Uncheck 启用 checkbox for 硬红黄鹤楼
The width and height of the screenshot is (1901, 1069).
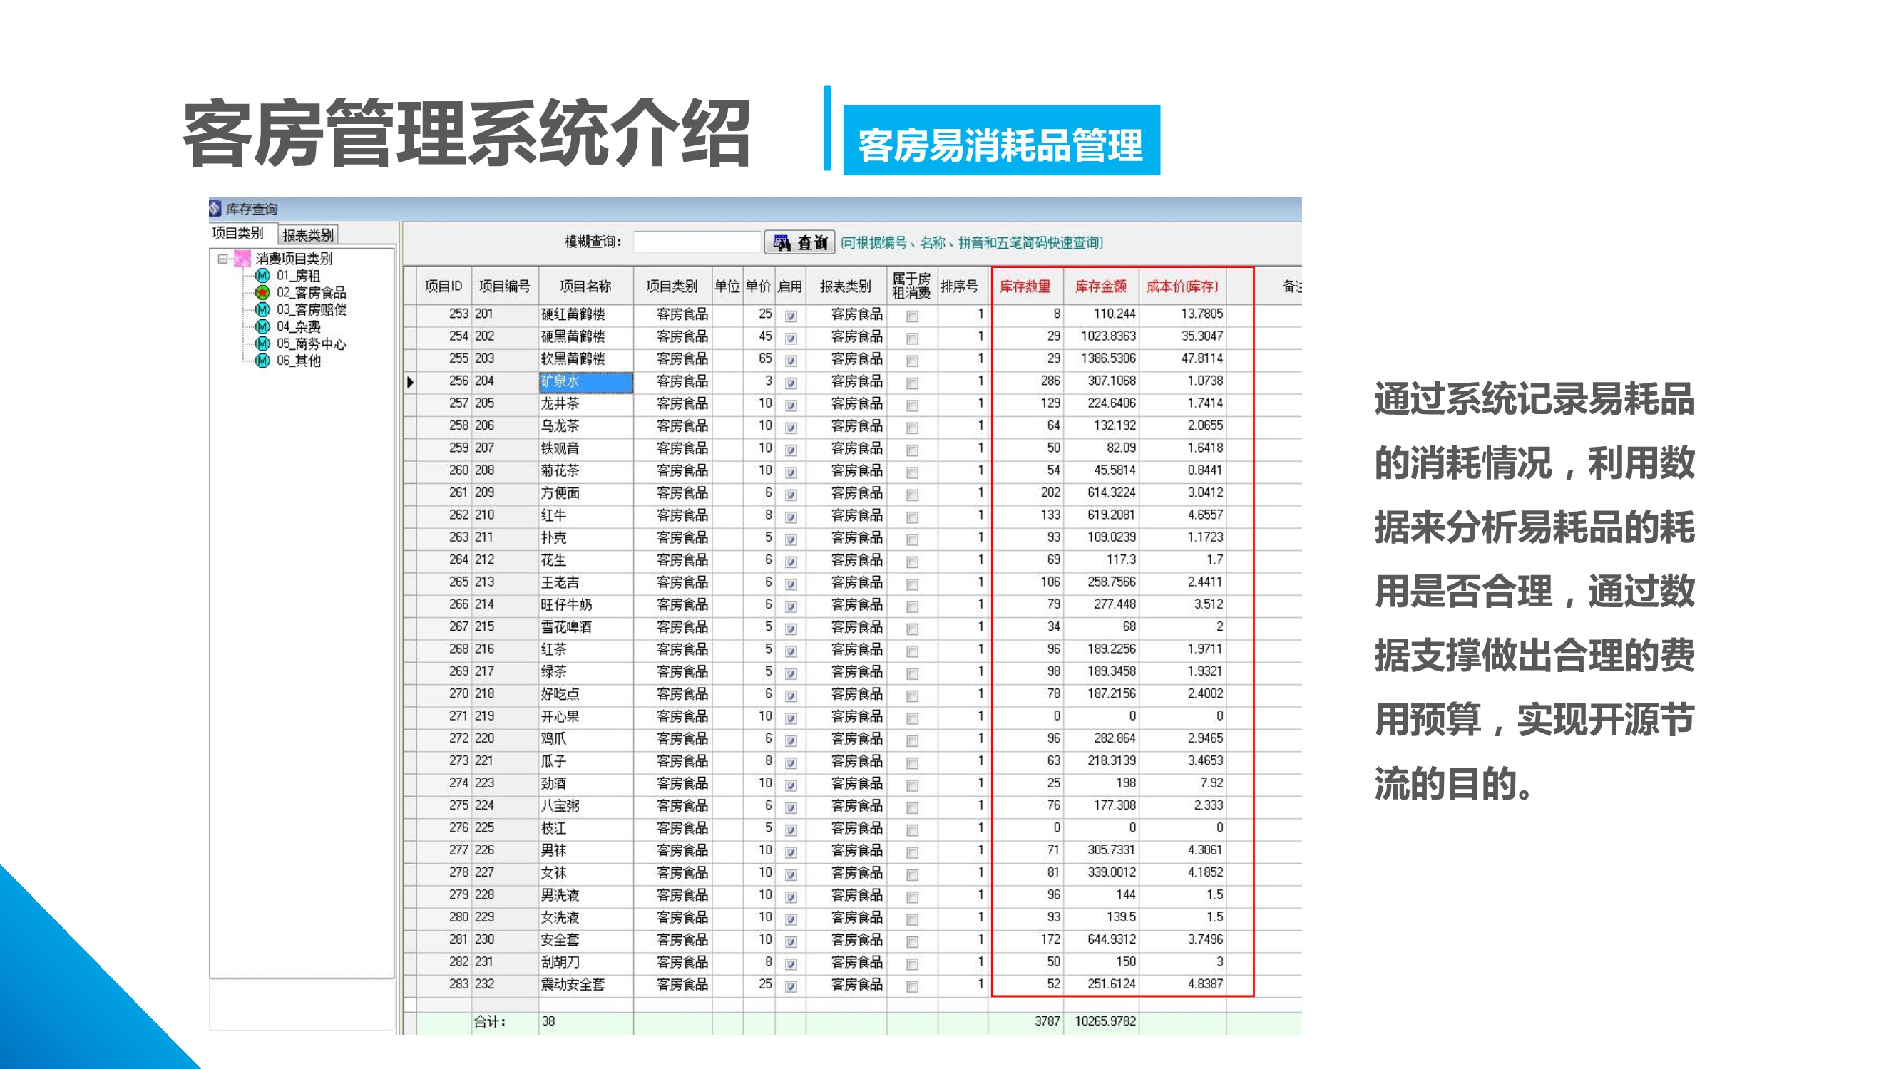[790, 316]
